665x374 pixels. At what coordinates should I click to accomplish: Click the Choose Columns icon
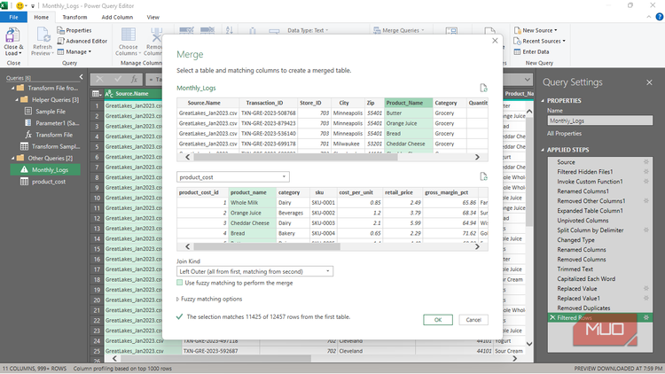coord(128,35)
